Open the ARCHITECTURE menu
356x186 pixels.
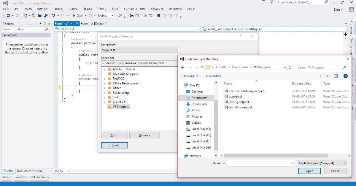point(134,9)
